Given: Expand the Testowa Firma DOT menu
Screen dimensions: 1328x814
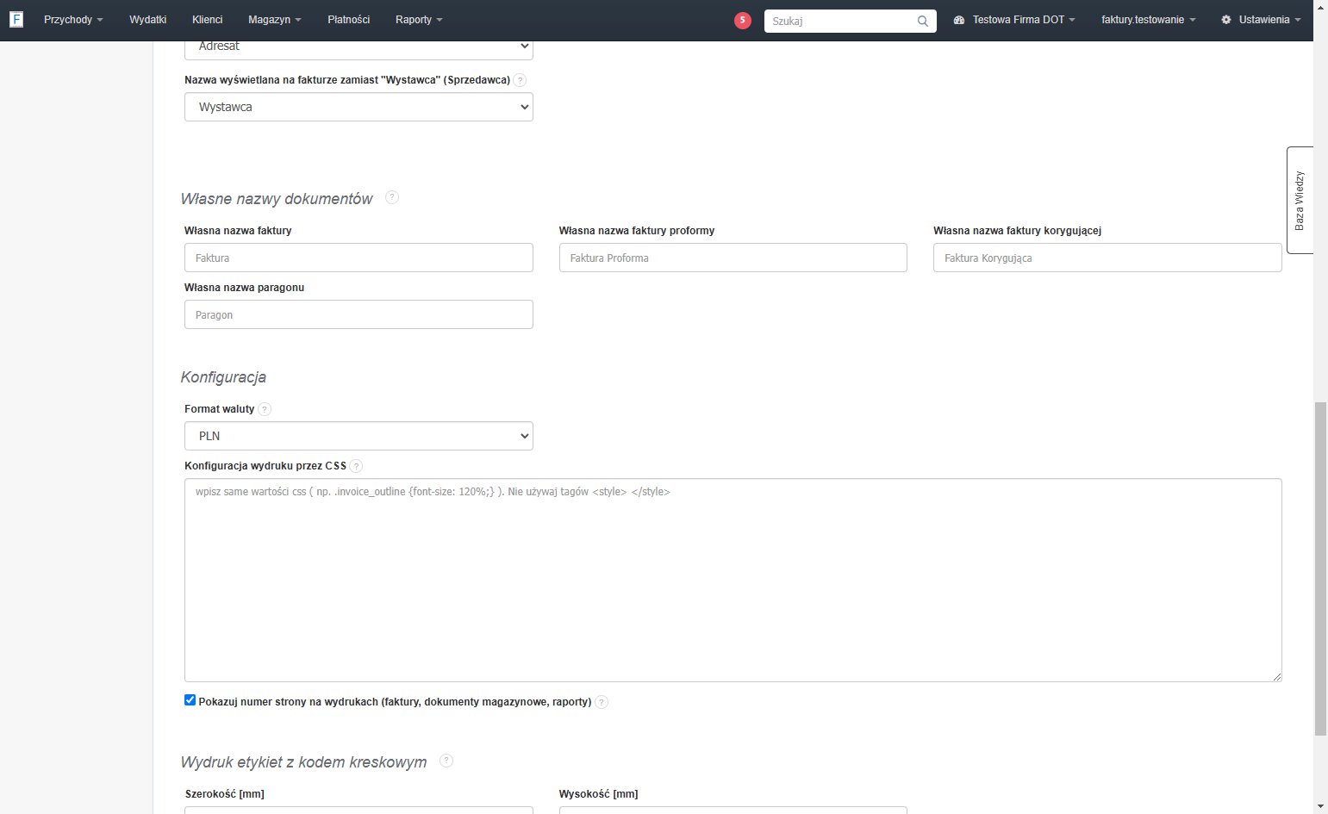Looking at the screenshot, I should (1014, 20).
